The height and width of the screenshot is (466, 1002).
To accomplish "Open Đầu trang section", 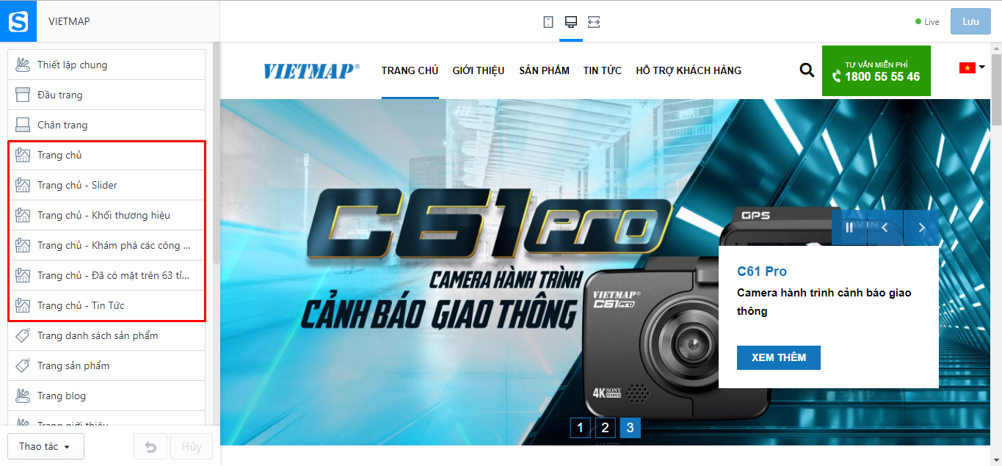I will (x=106, y=95).
